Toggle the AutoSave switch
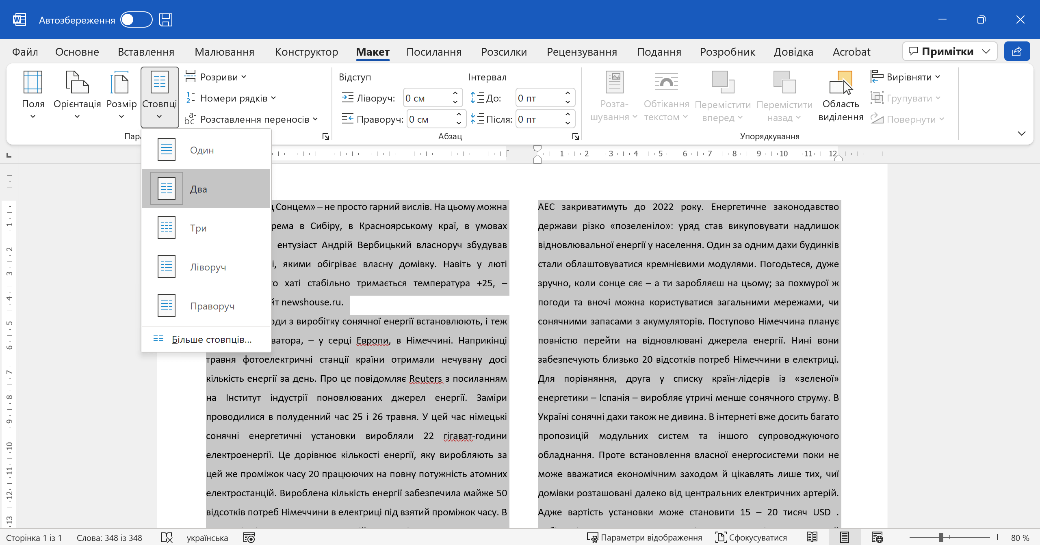This screenshot has height=545, width=1040. [x=136, y=19]
